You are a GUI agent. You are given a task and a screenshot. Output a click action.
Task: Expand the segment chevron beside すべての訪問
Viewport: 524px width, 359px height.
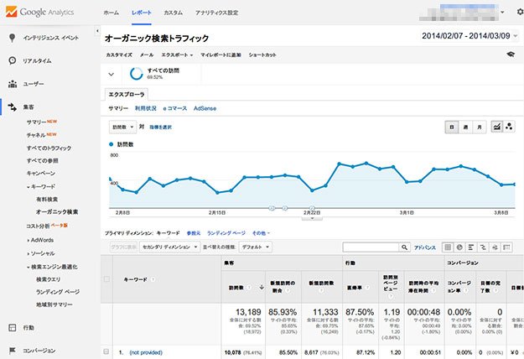(x=112, y=74)
